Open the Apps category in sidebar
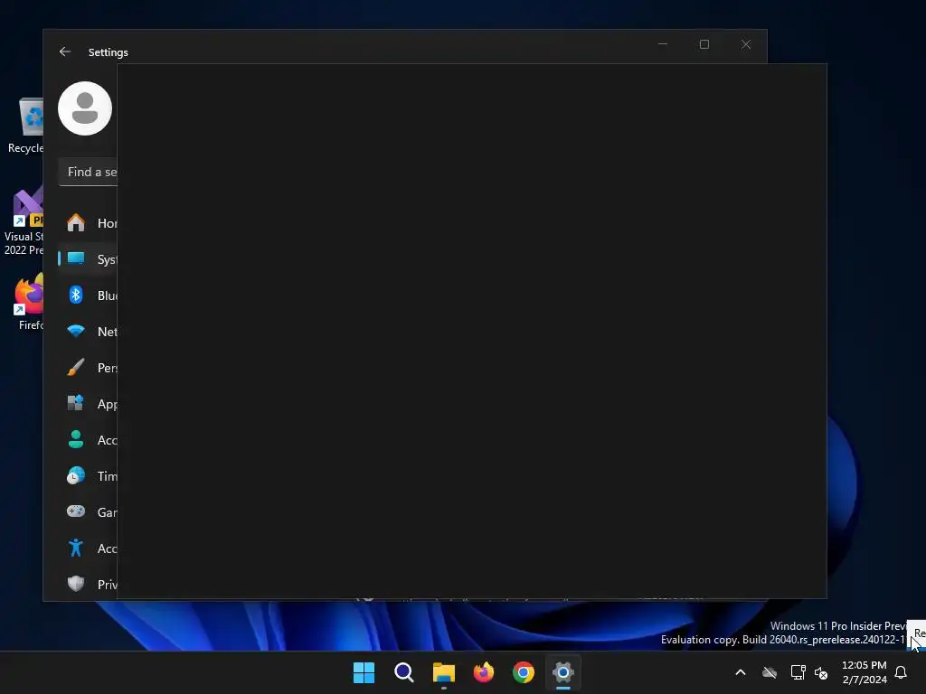 coord(88,404)
